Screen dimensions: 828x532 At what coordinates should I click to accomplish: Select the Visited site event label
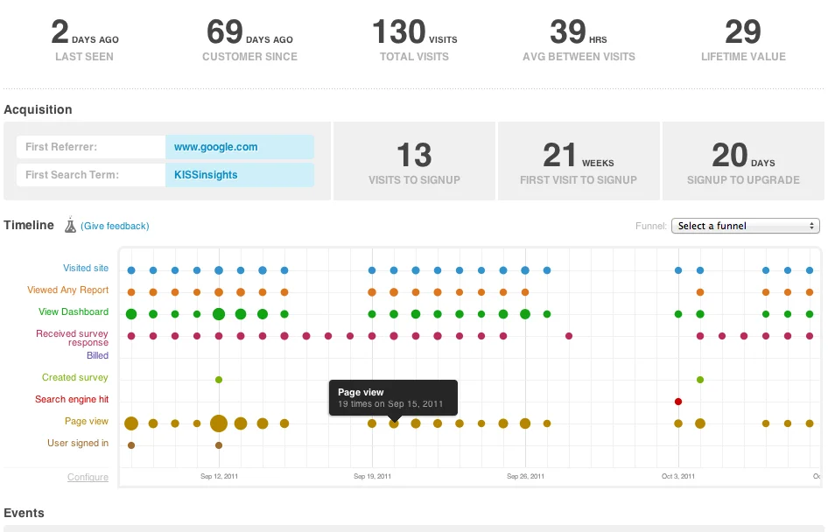click(86, 268)
